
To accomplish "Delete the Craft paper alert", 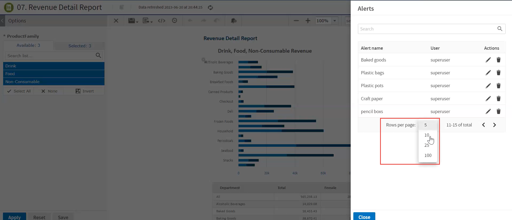I will tap(498, 99).
